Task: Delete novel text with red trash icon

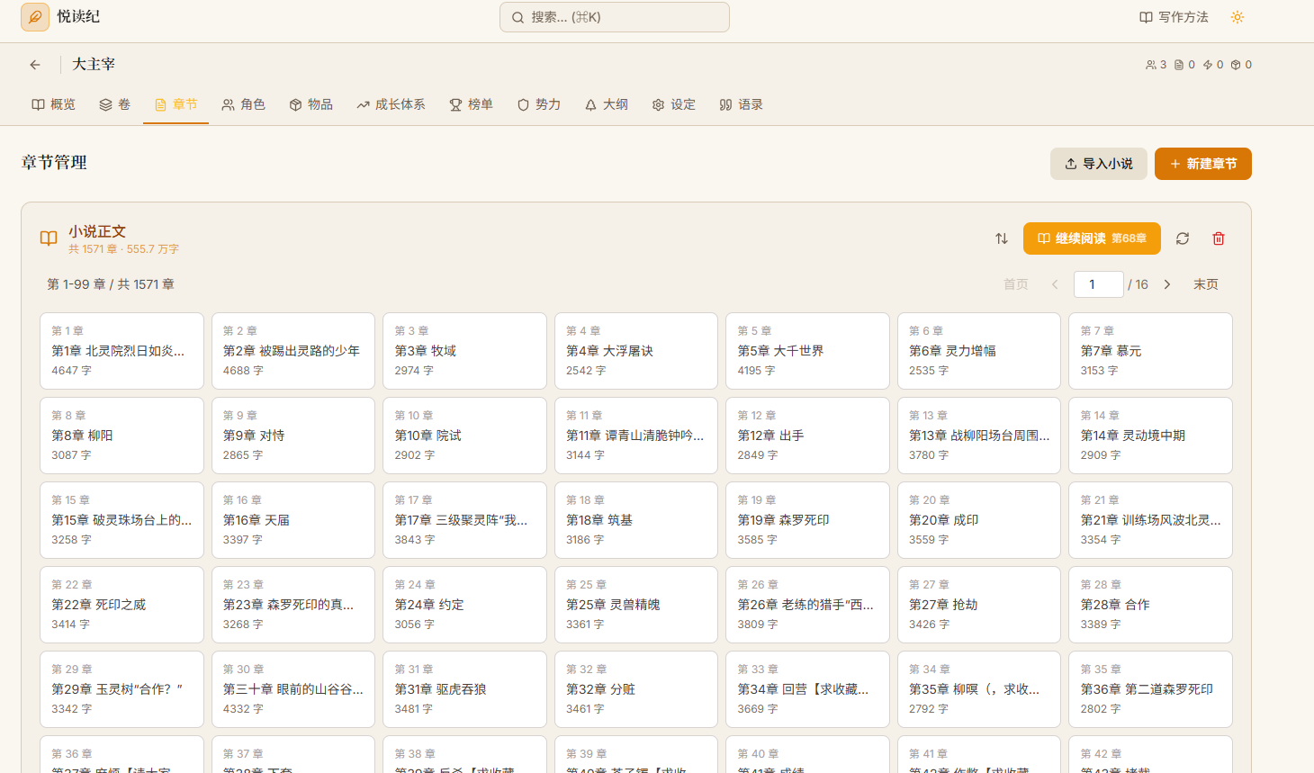Action: (x=1219, y=238)
